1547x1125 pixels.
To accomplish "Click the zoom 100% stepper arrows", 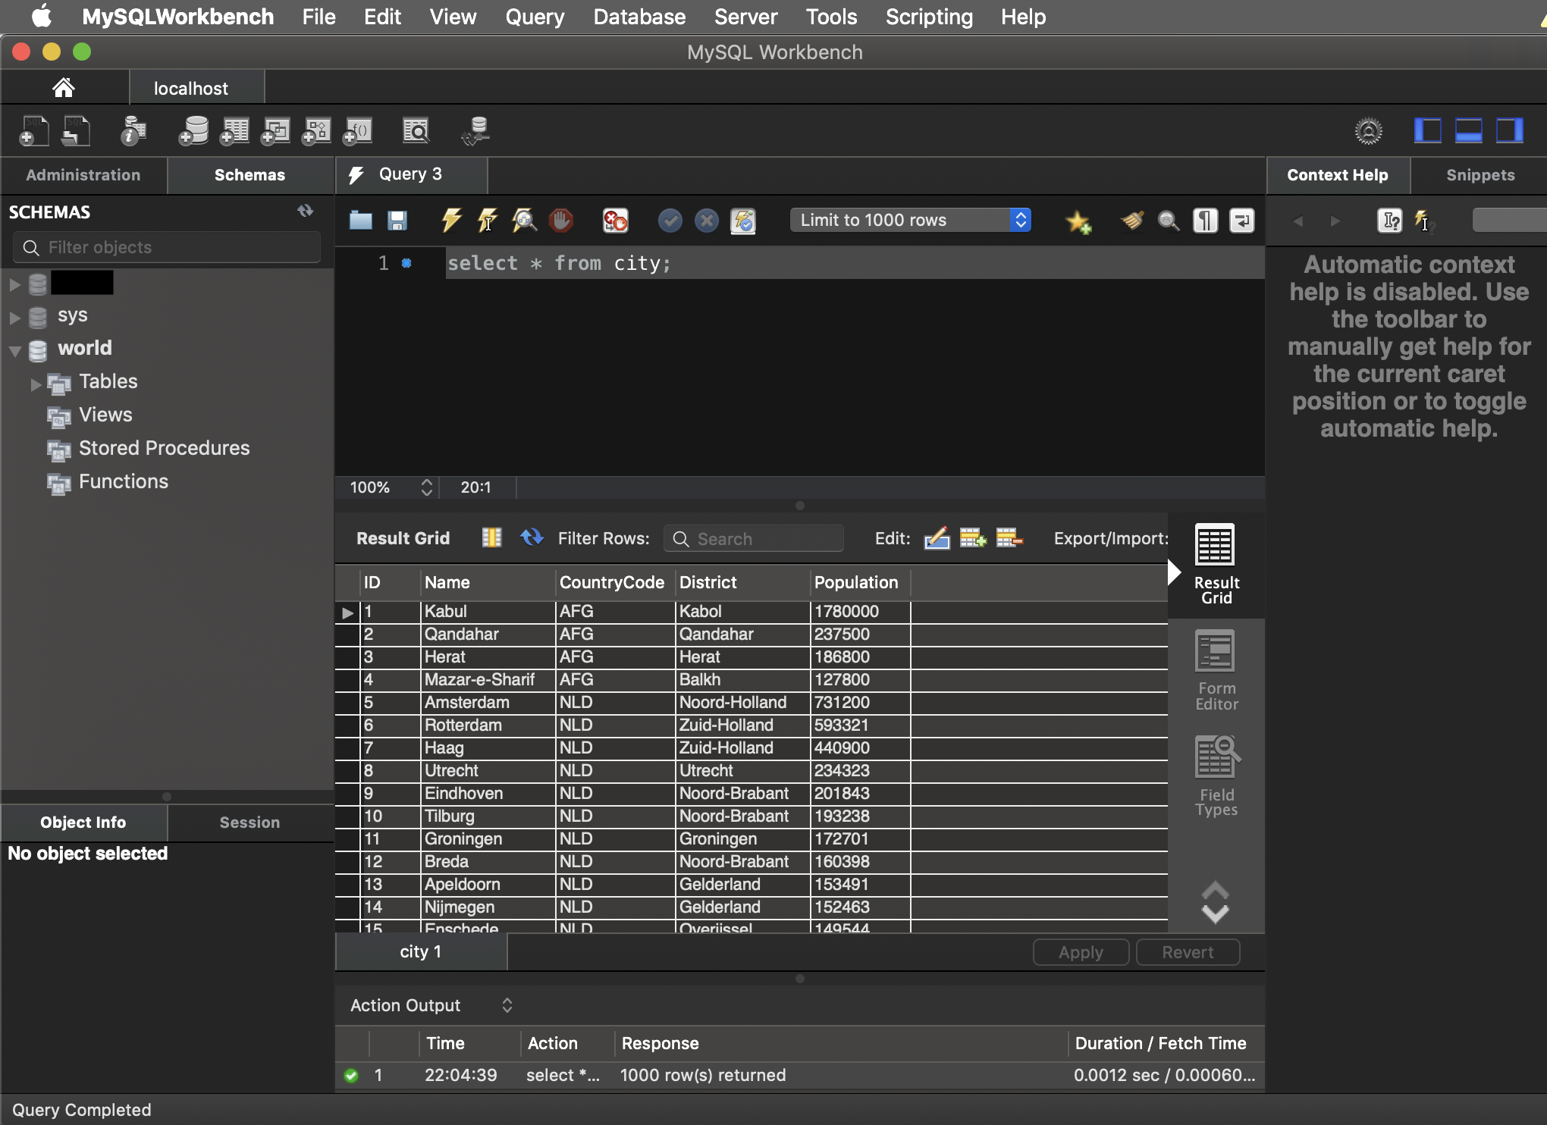I will tap(426, 487).
